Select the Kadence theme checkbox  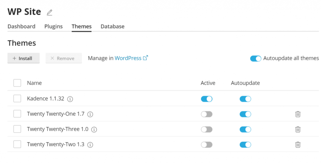click(x=17, y=99)
